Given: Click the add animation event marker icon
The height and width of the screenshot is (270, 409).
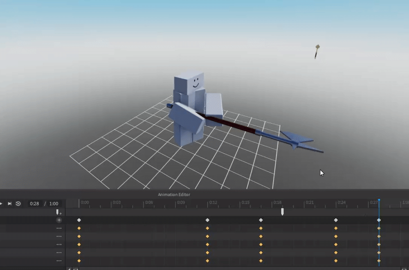Looking at the screenshot, I should 58,212.
